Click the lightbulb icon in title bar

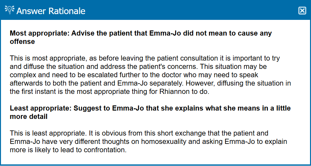(x=9, y=10)
